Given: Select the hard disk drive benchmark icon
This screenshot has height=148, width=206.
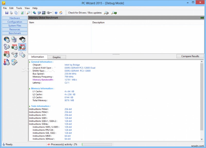Looking at the screenshot, I should pyautogui.click(x=14, y=54).
